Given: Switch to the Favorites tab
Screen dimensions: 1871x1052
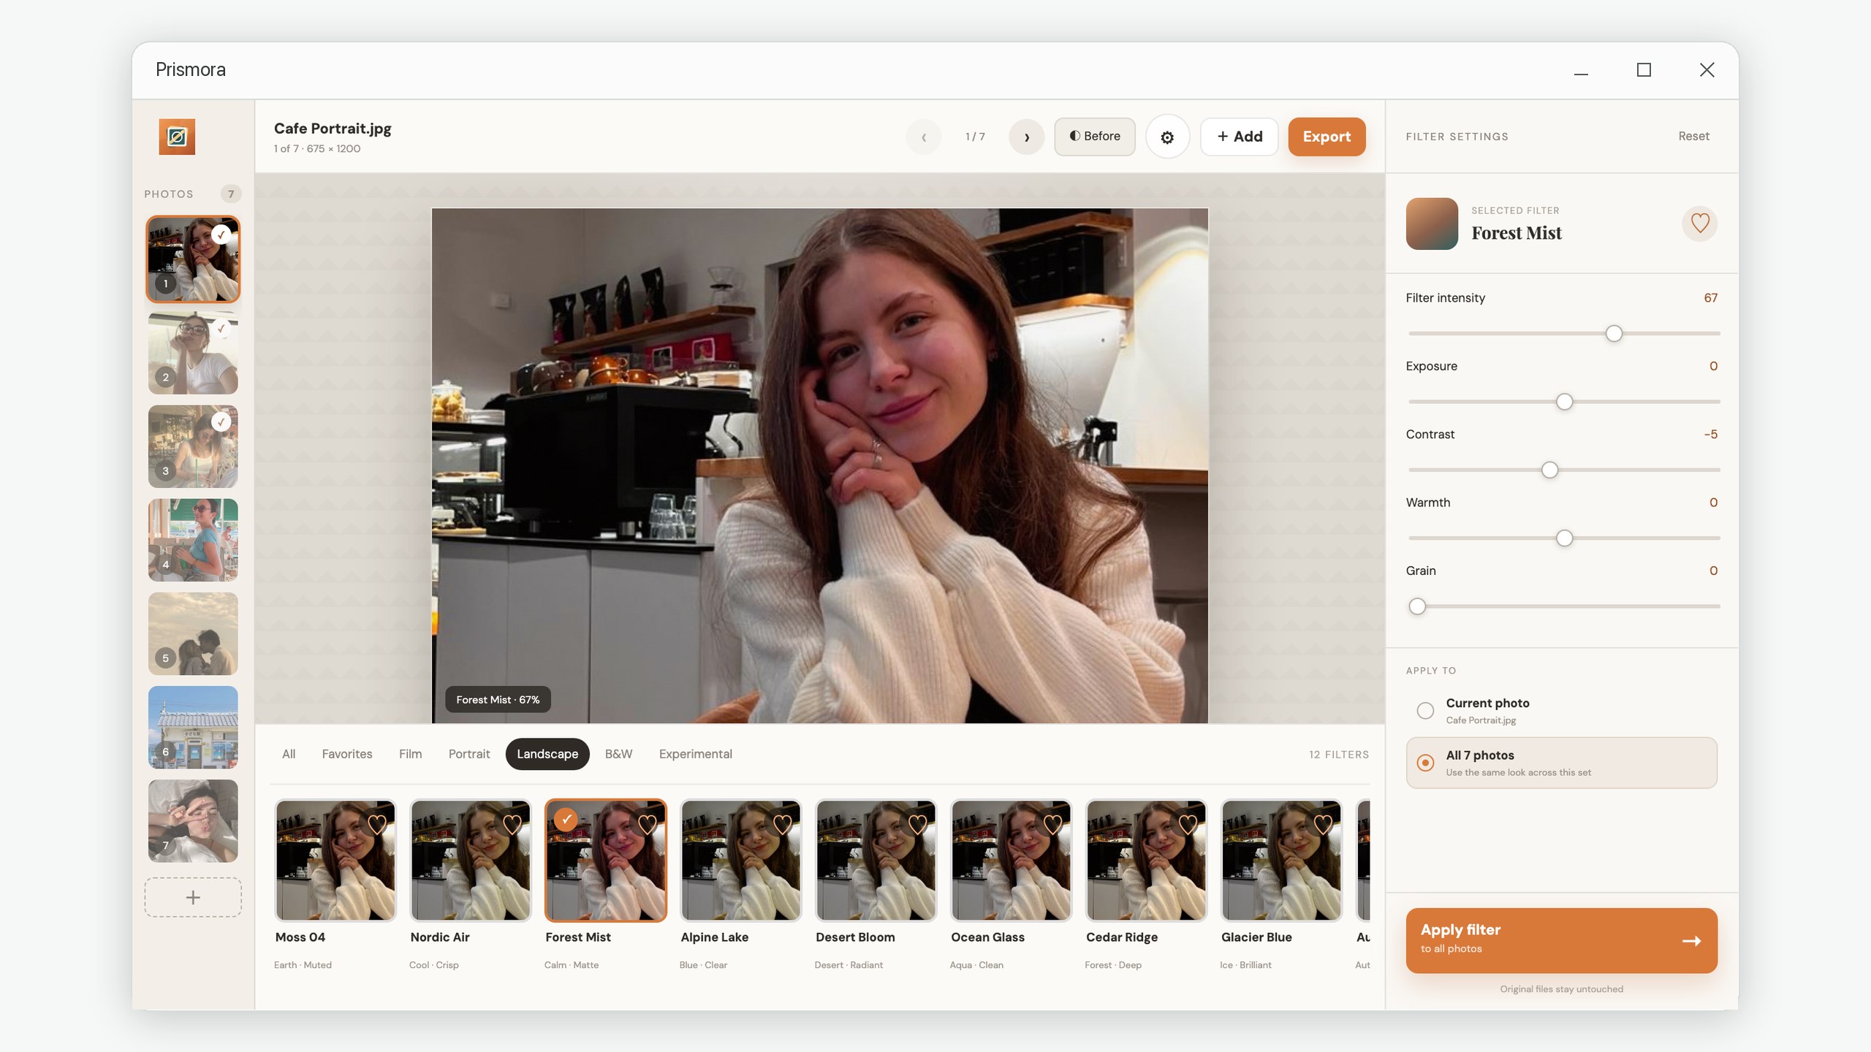Looking at the screenshot, I should coord(347,754).
